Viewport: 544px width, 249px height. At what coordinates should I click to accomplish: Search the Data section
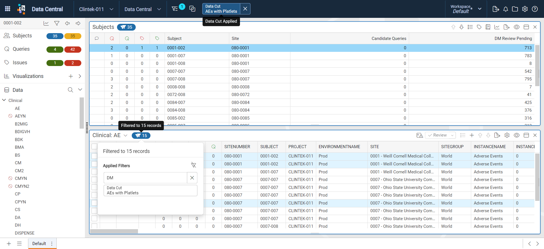[x=70, y=90]
